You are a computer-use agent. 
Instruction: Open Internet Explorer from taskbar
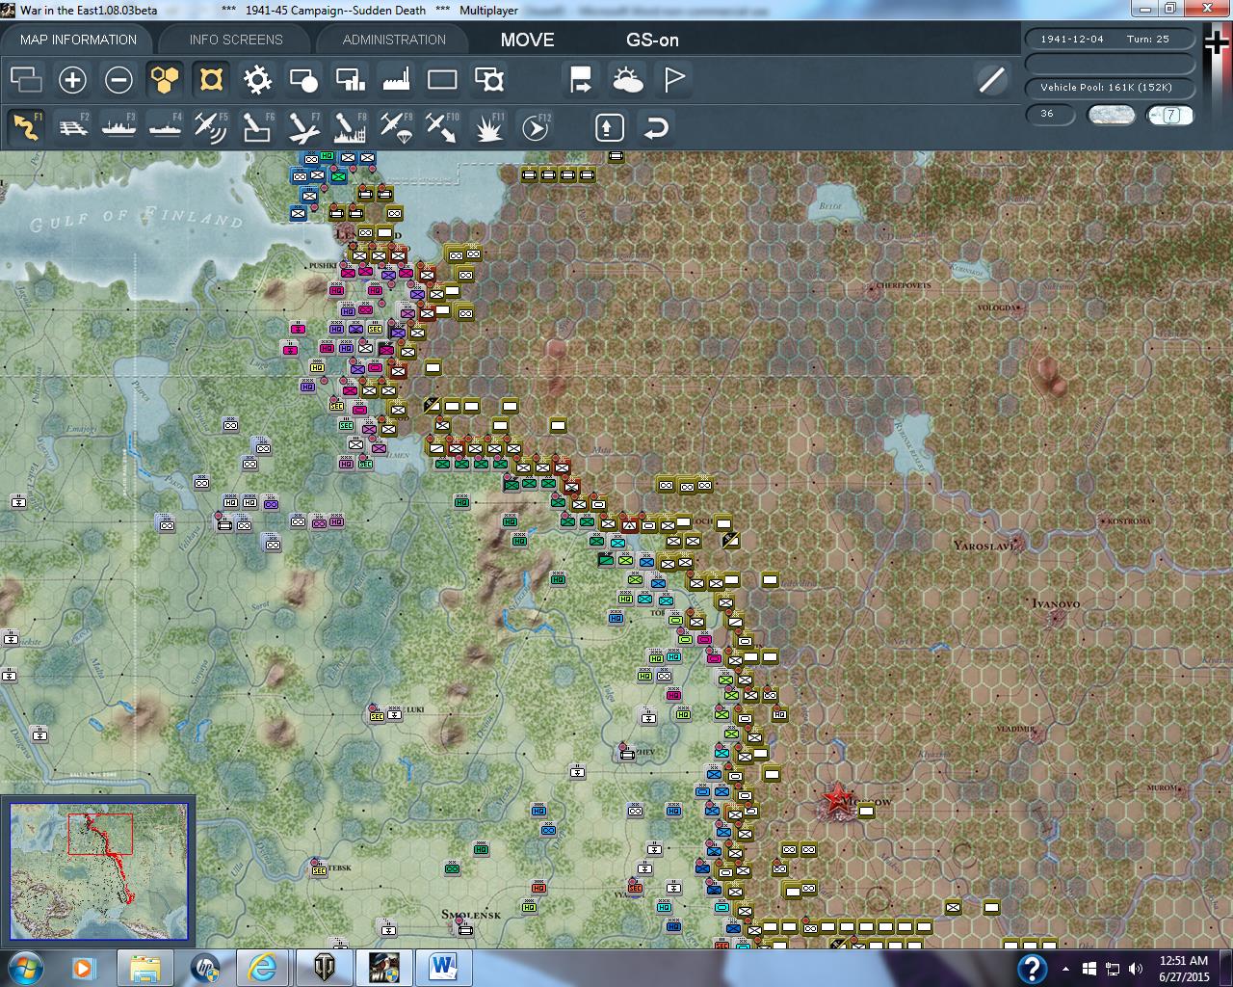click(262, 967)
